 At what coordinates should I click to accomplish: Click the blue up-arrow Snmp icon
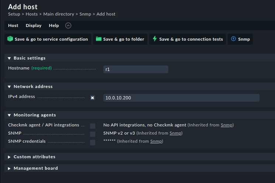(x=233, y=39)
